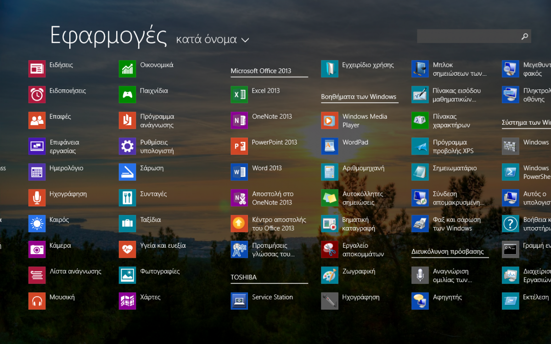Screen dimensions: 551x344
Task: Launch the Χάρτες maps icon
Action: tap(127, 301)
